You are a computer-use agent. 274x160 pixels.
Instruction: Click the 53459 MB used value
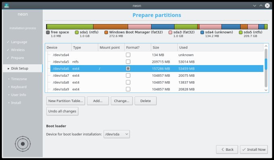point(187,68)
